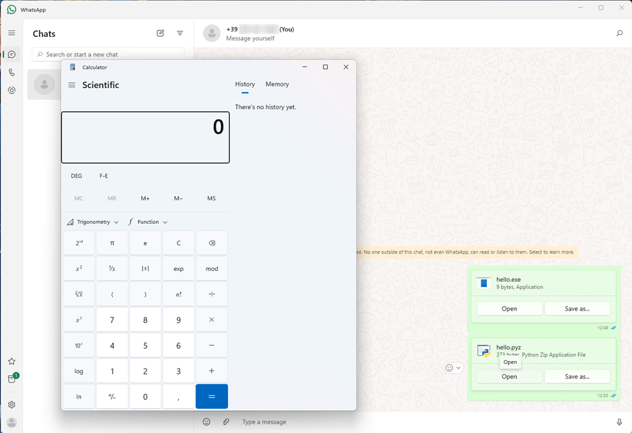Toggle the 2nd function key
This screenshot has width=632, height=433.
click(x=79, y=243)
